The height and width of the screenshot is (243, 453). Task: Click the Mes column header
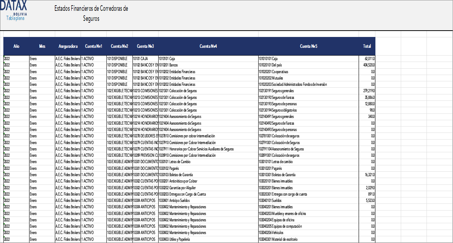42,46
